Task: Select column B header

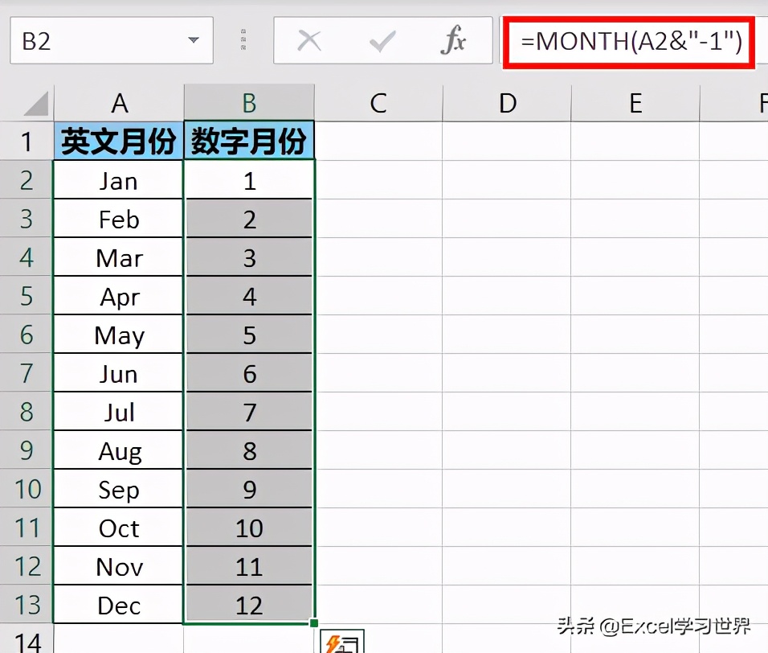Action: pyautogui.click(x=249, y=103)
